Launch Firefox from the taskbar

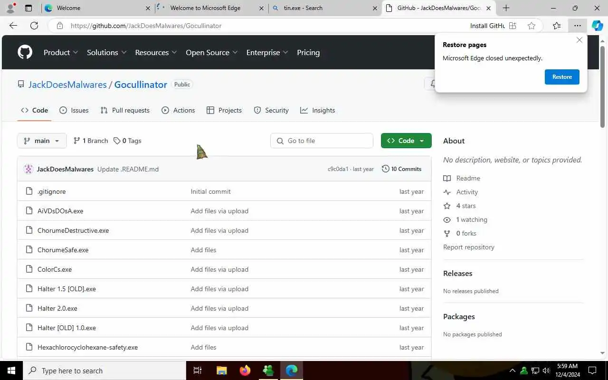[245, 370]
